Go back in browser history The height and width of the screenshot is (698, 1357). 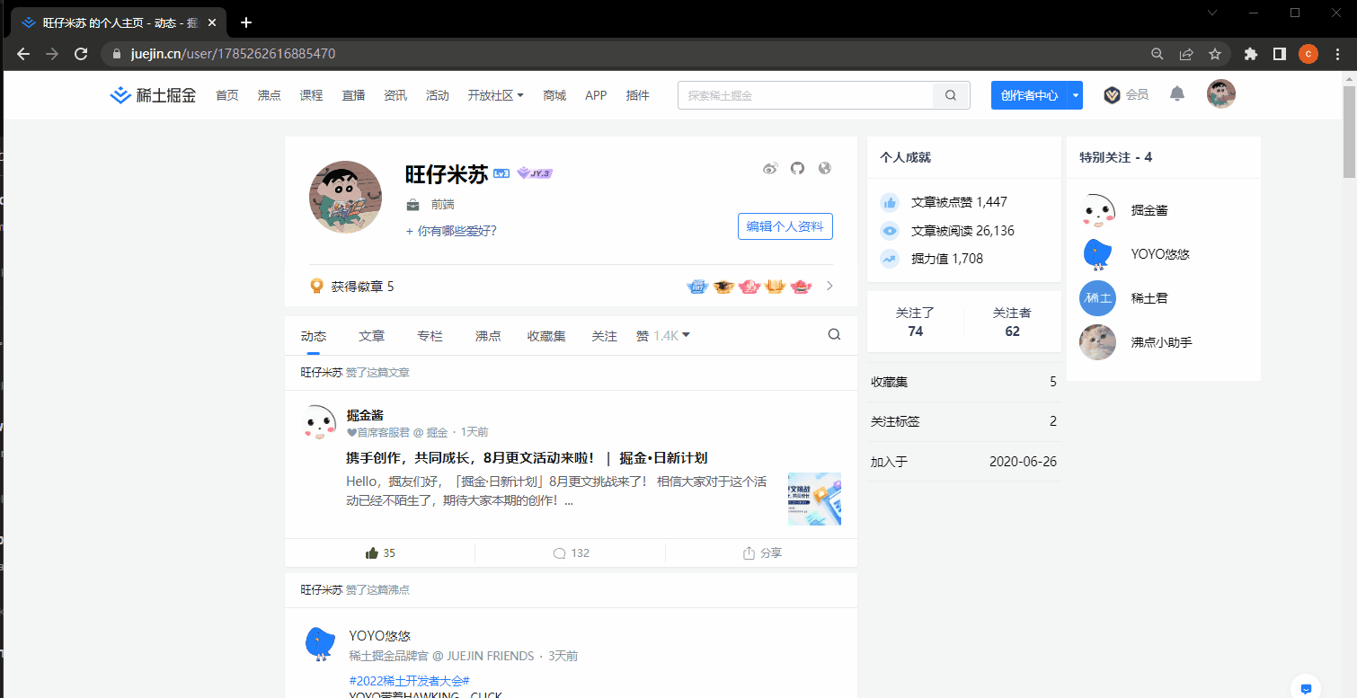coord(23,54)
